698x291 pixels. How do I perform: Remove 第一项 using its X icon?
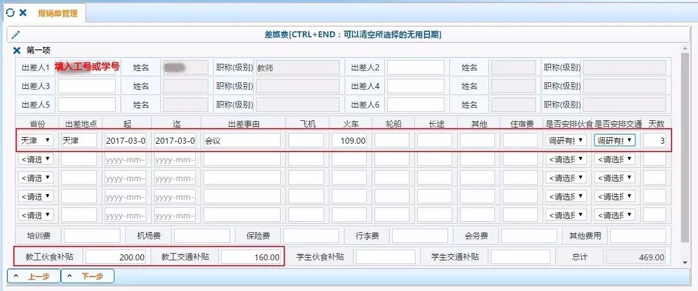point(17,51)
